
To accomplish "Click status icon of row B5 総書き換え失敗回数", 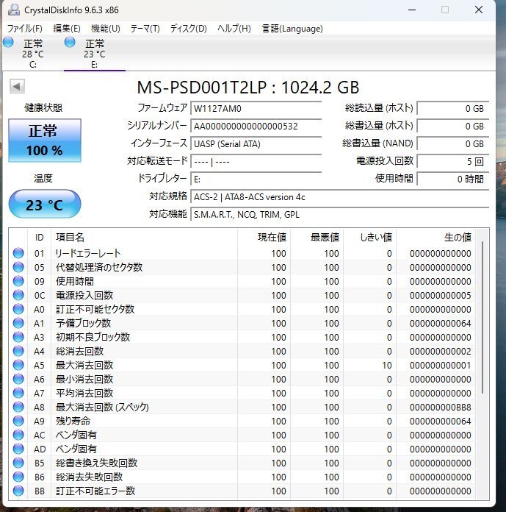I will [x=18, y=463].
